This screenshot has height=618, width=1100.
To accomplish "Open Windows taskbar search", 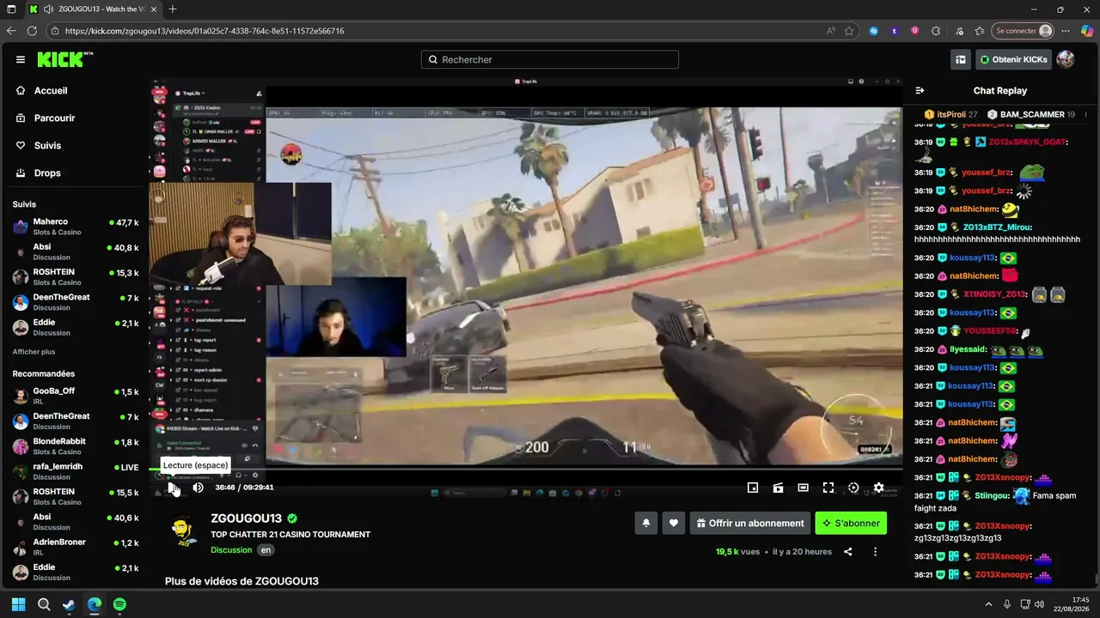I will (x=44, y=604).
